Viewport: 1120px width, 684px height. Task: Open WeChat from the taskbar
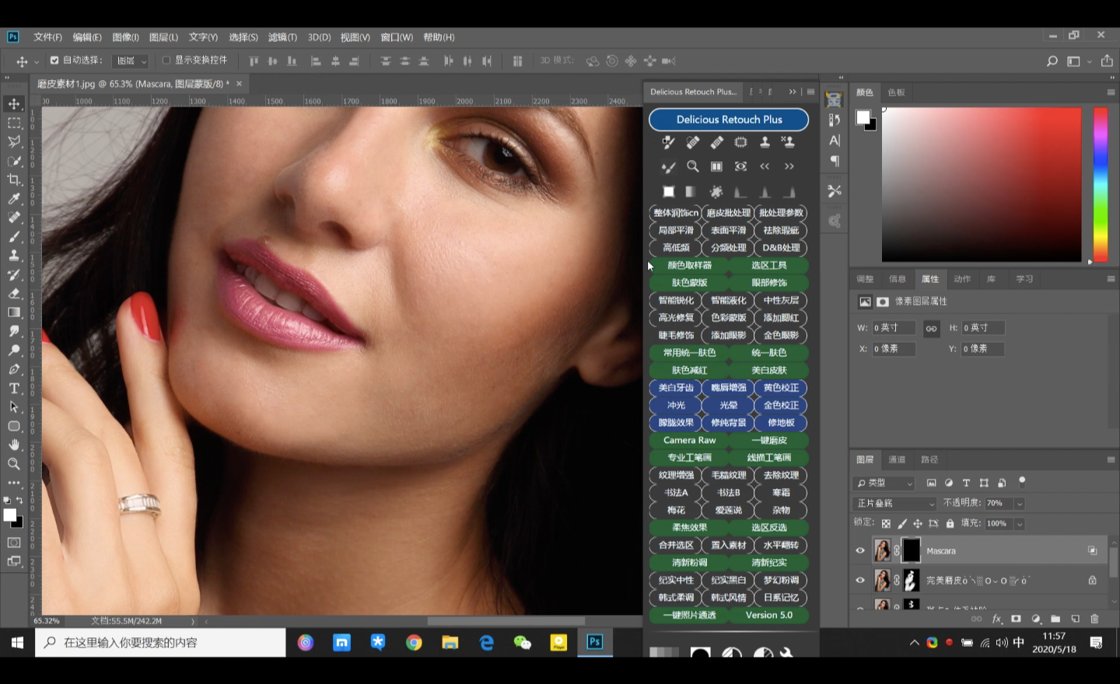point(522,642)
